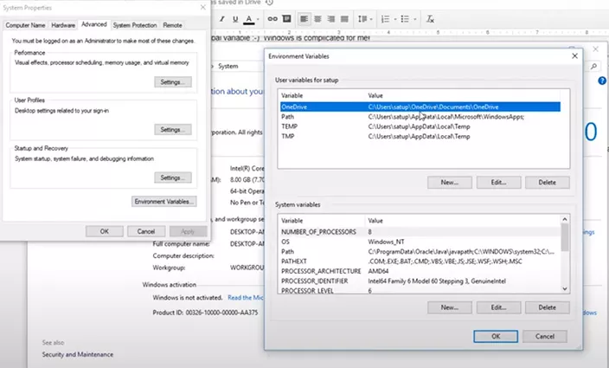The height and width of the screenshot is (368, 609).
Task: Expand numbered list style options arrow
Action: tap(395, 19)
